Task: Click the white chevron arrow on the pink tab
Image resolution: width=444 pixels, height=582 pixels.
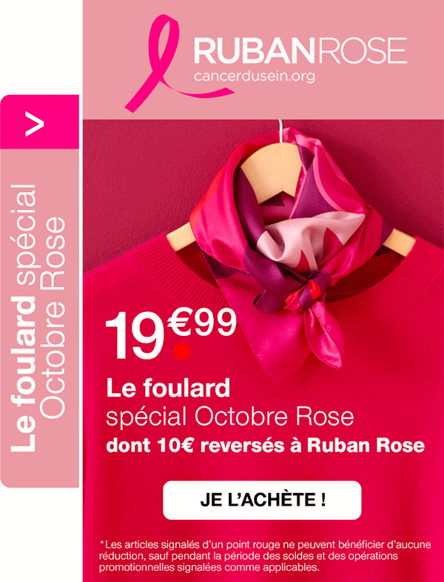Action: (35, 122)
